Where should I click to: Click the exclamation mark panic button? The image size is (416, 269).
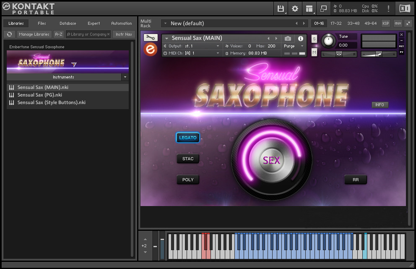(x=388, y=9)
